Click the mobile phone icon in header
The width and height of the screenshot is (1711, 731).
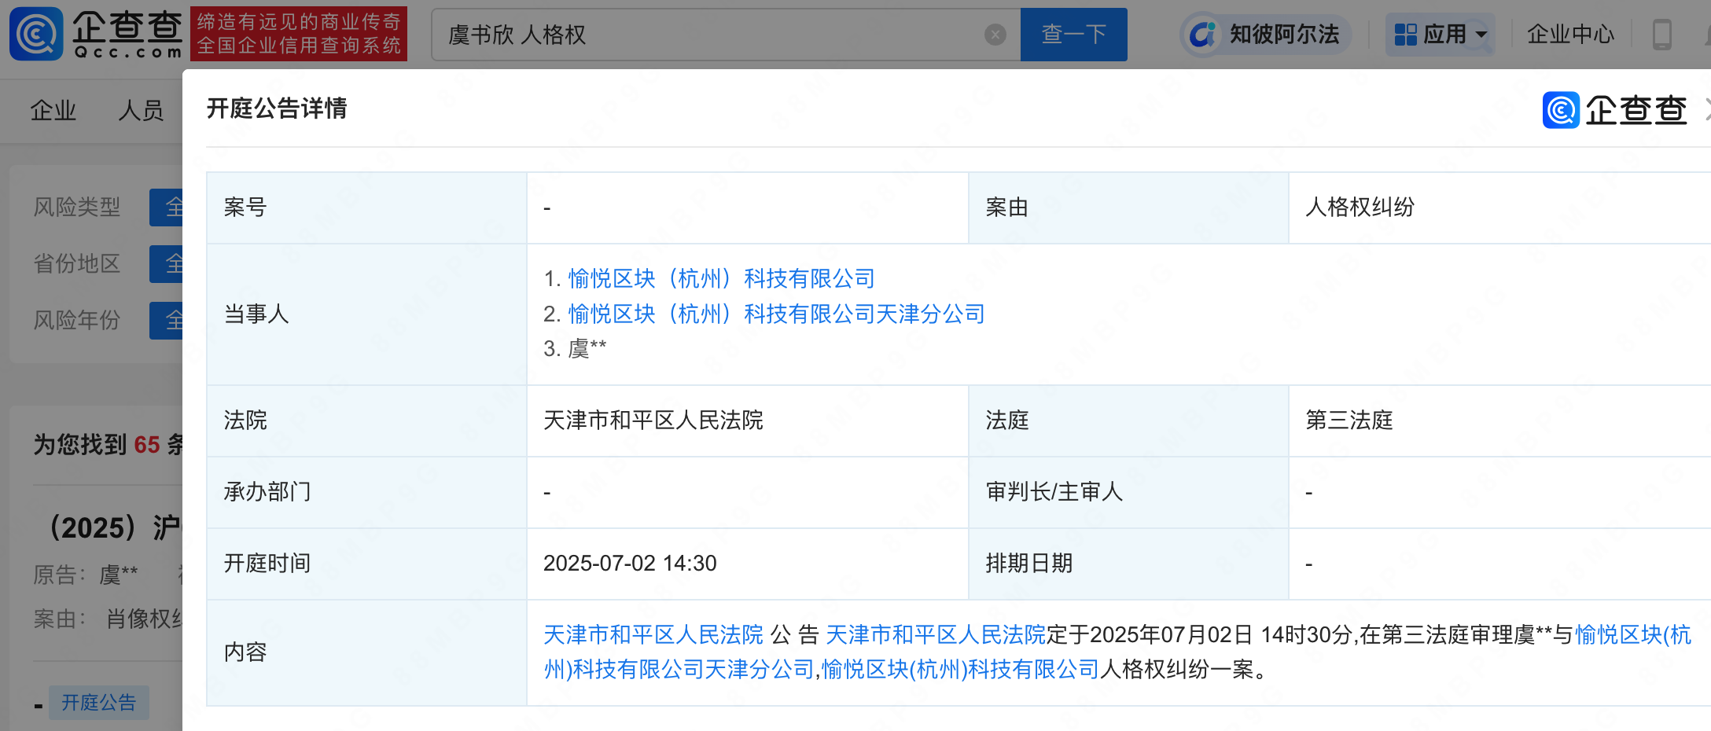[1661, 35]
